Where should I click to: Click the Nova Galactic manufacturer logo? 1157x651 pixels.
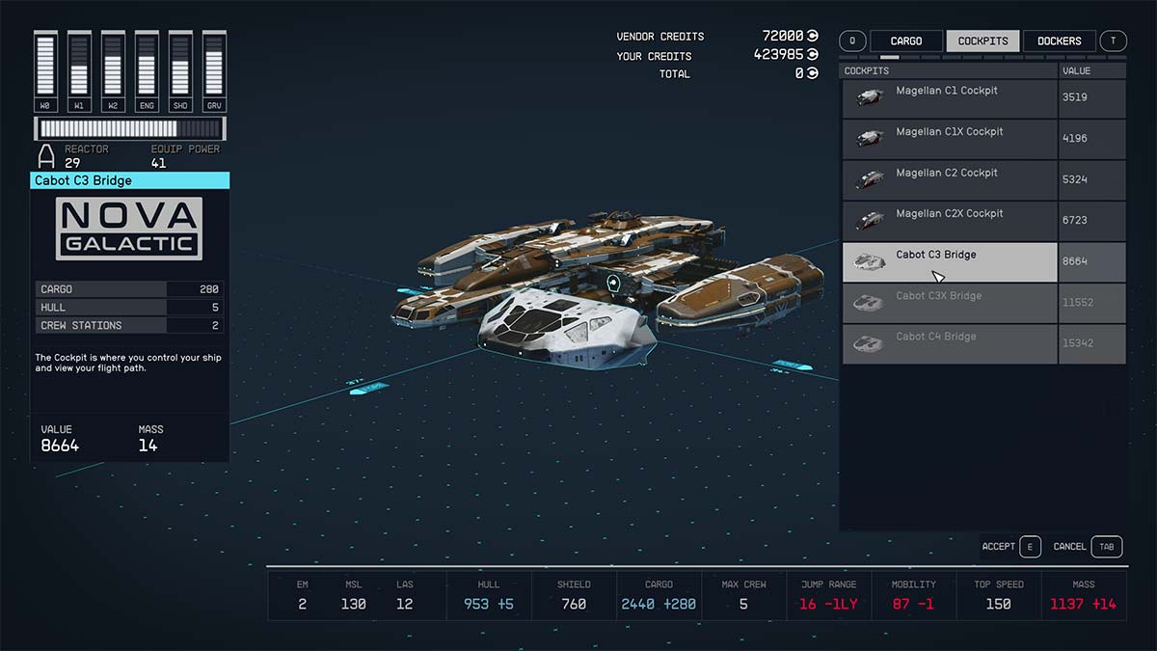[130, 230]
